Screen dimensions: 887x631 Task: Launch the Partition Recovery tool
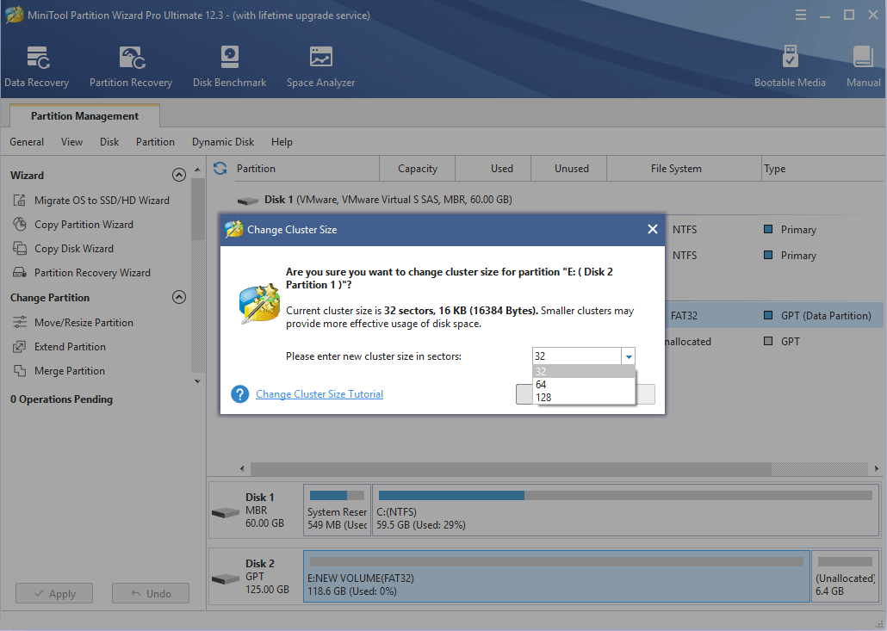coord(131,67)
